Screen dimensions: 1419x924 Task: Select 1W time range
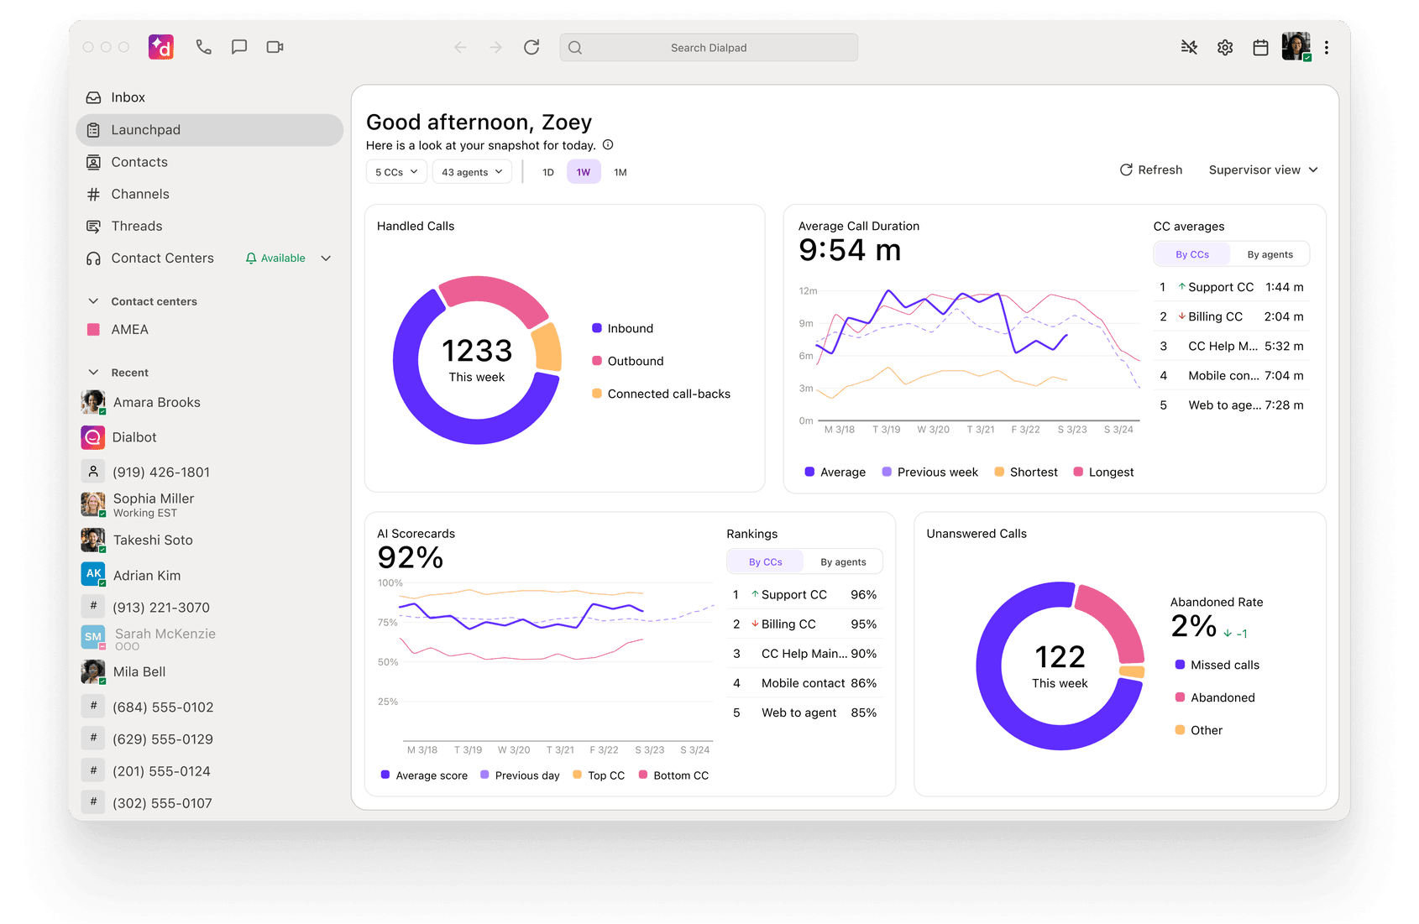click(x=584, y=172)
